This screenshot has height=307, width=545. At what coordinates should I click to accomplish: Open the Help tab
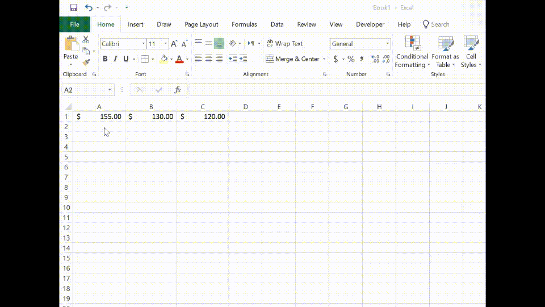404,24
